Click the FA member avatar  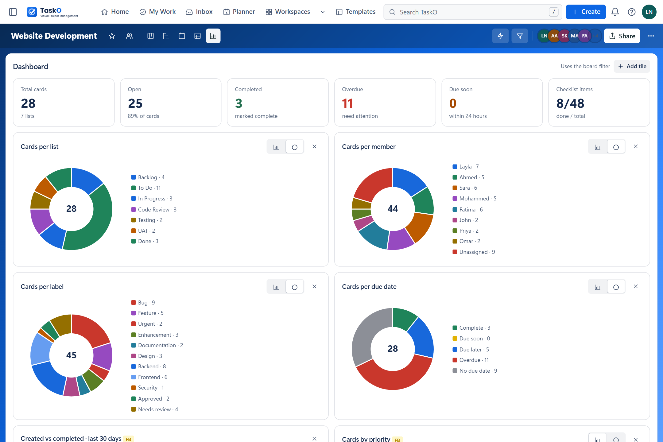(585, 36)
